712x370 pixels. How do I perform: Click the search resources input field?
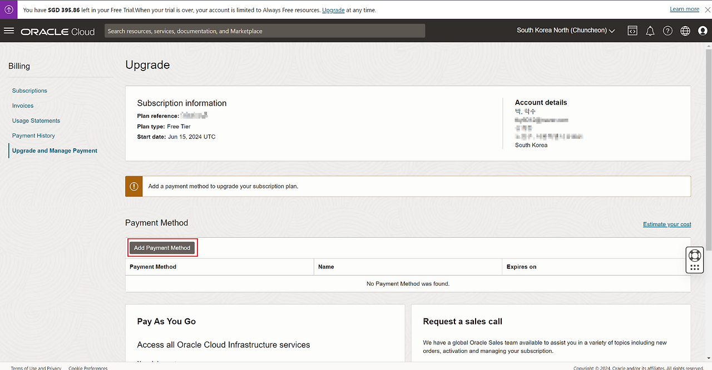click(x=265, y=31)
